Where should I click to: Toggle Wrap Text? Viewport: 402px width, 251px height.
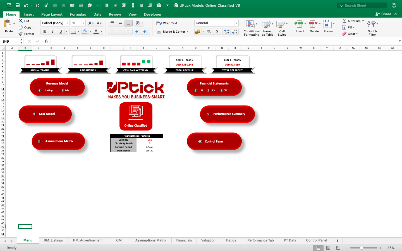[167, 23]
